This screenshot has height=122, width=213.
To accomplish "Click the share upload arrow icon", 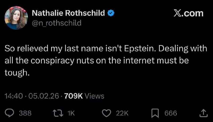I will point(203,113).
